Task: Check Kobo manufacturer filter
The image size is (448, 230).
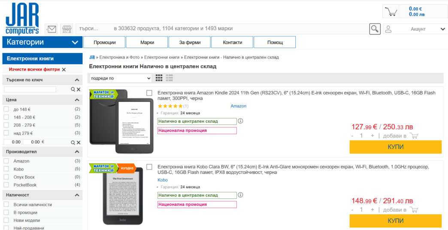Action: (x=6, y=169)
